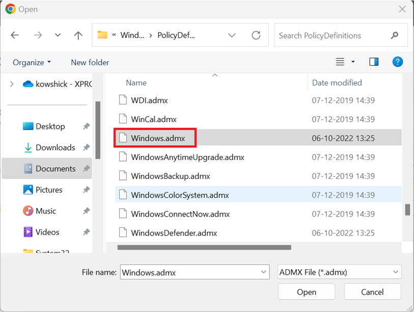This screenshot has height=312, width=414.
Task: Toggle the preview pane icon
Action: coord(374,62)
